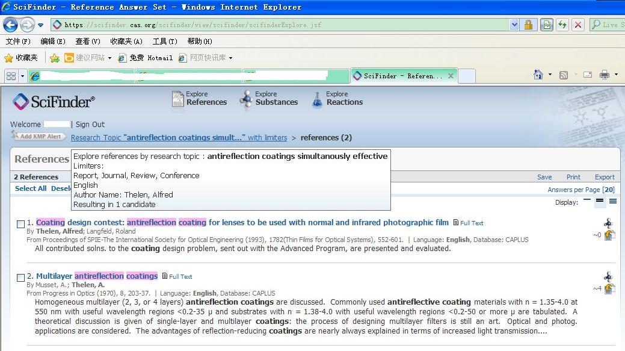Open the 工具(T) menu
The width and height of the screenshot is (625, 351).
click(x=165, y=41)
